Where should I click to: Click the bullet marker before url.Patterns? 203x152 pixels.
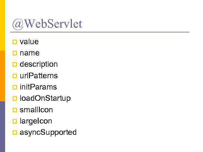tap(15, 76)
